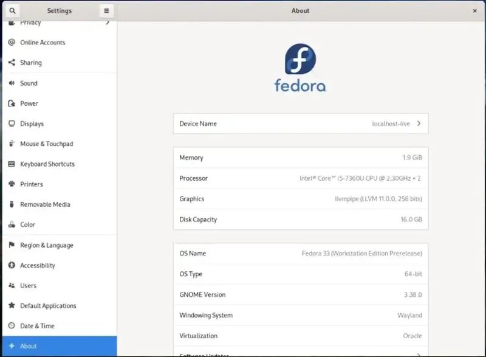This screenshot has height=357, width=486.
Task: Go to Accessibility settings
Action: 60,265
